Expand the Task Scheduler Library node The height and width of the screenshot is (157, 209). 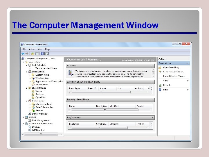[x=30, y=69]
